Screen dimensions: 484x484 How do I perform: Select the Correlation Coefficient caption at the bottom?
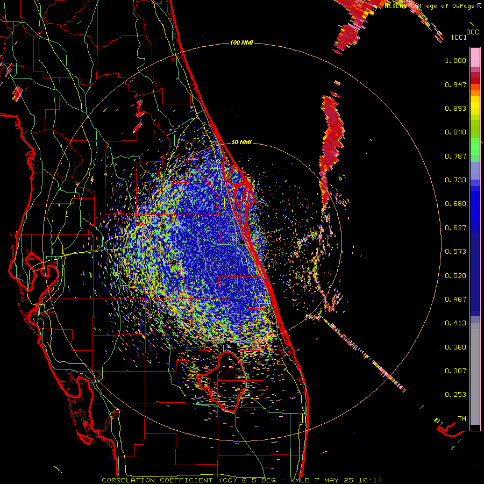coord(241,480)
